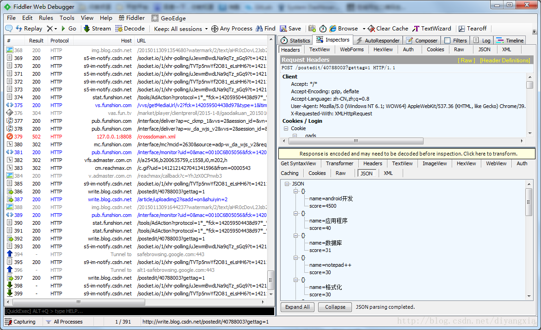Click the Collapse button
This screenshot has width=541, height=330.
pyautogui.click(x=335, y=307)
